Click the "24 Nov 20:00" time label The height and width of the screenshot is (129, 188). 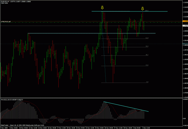coord(99,128)
